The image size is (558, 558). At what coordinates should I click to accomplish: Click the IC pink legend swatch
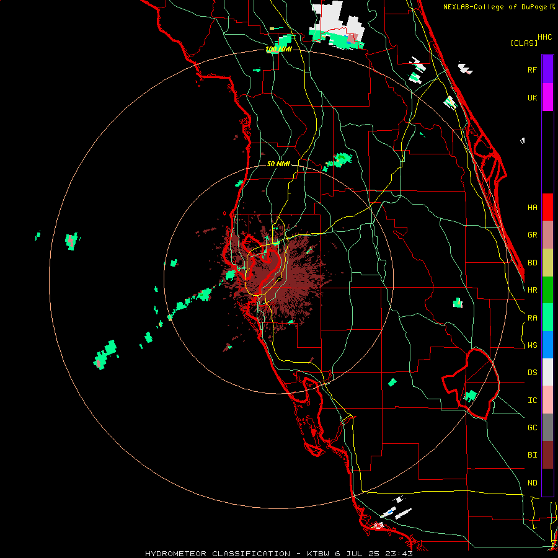pyautogui.click(x=547, y=400)
